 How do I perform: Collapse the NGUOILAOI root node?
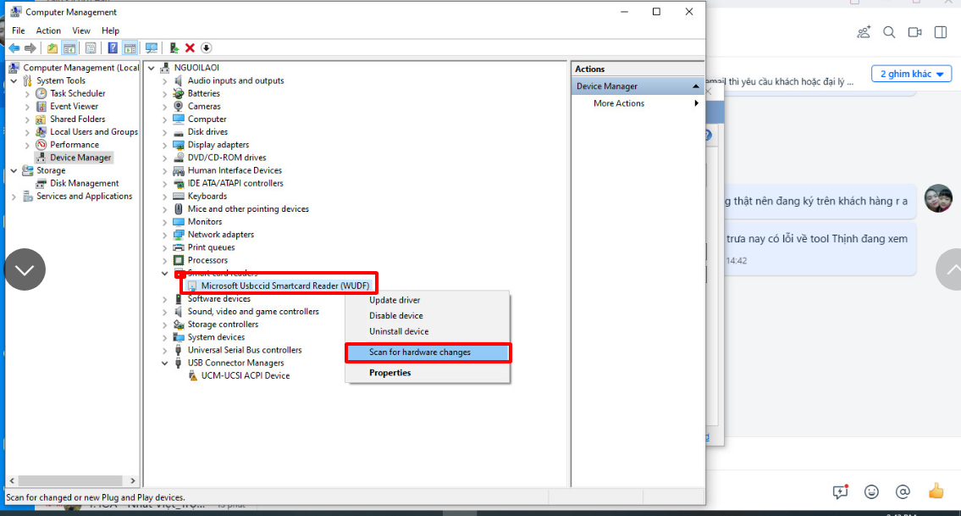152,68
